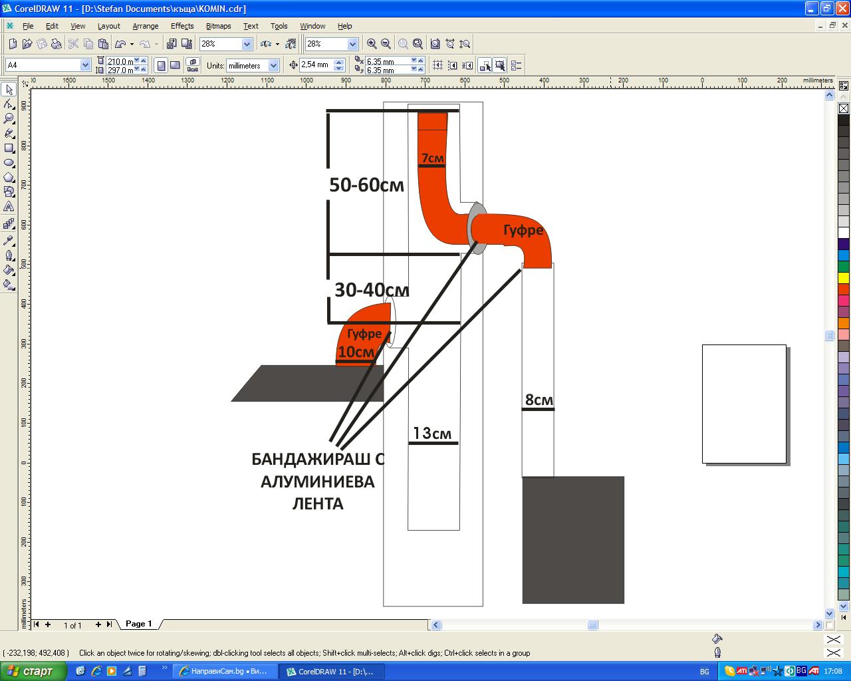Click the Windows Start button
The height and width of the screenshot is (681, 851).
point(33,671)
